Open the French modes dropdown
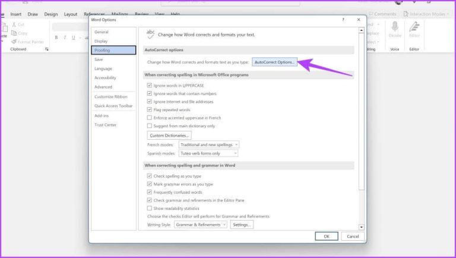The image size is (456, 258). (209, 144)
